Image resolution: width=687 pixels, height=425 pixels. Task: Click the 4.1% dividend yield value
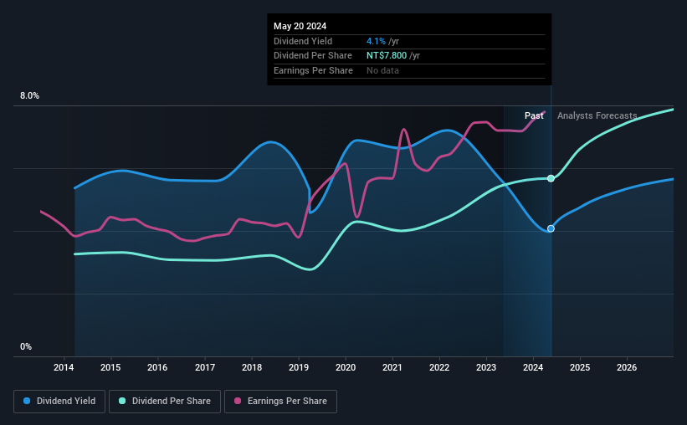pyautogui.click(x=376, y=41)
